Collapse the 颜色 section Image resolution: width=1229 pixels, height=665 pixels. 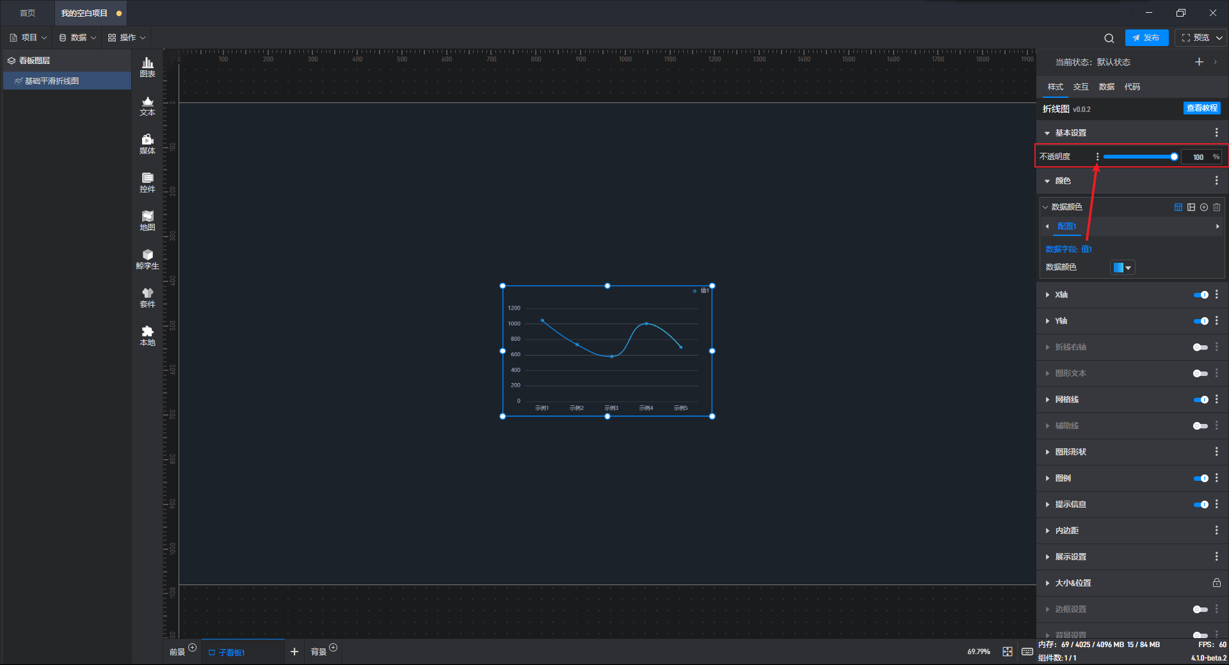(1047, 181)
